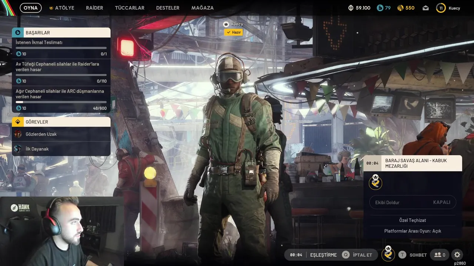Screen dimensions: 474x266
Task: Open the GÖREVLER panel header
Action: point(61,122)
